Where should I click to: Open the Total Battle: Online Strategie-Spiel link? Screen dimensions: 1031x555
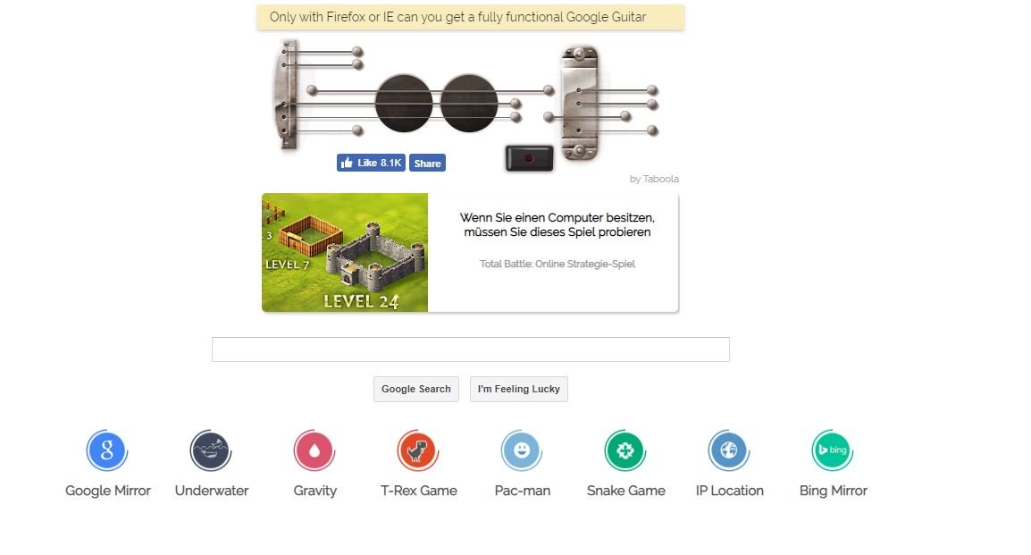tap(557, 264)
